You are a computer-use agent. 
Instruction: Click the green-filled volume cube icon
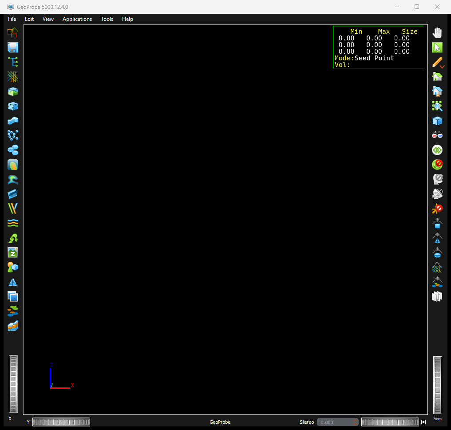[13, 91]
